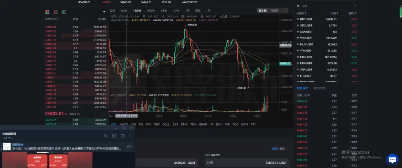The height and width of the screenshot is (168, 402).
Task: Expand USDT 买币 chevron near order form
Action: pyautogui.click(x=288, y=149)
